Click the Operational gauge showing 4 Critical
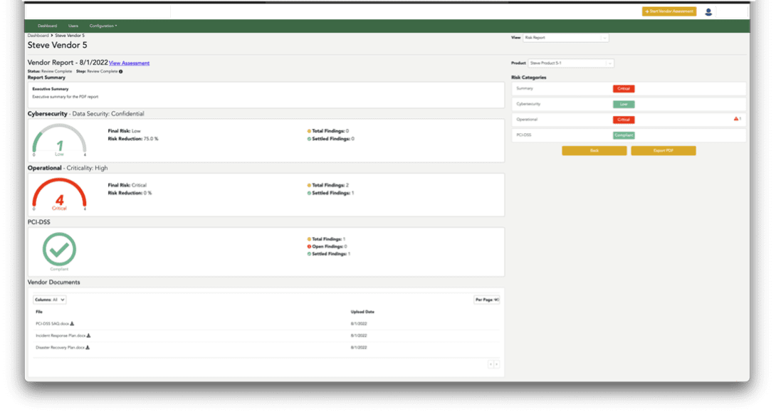The height and width of the screenshot is (417, 776). (59, 194)
